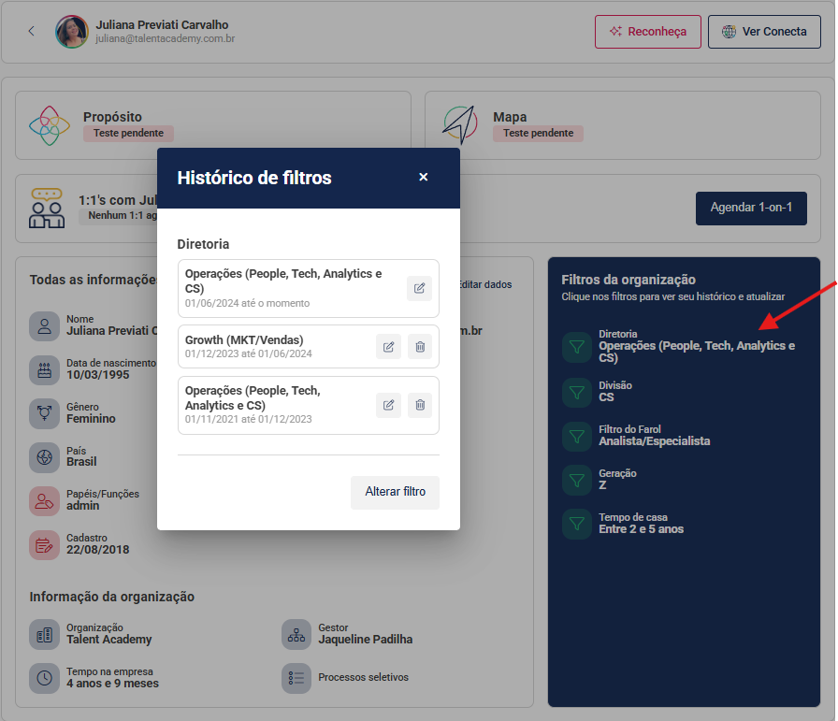Close the Histórico de filtros dialog
Screen dimensions: 838x721
point(423,178)
